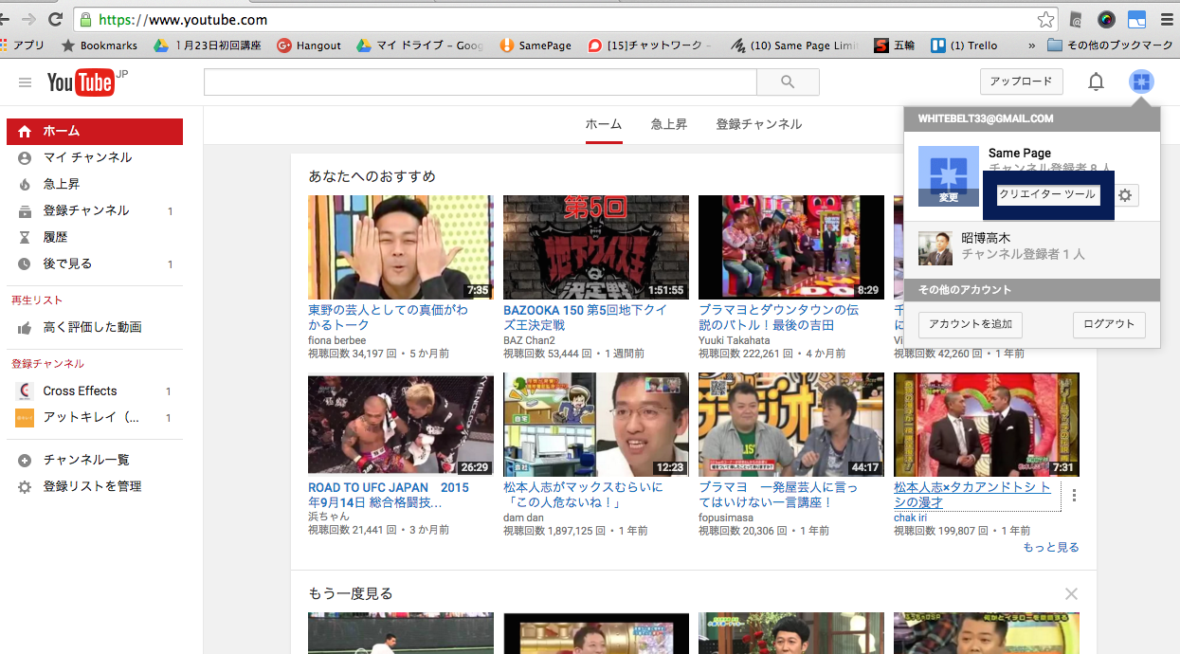
Task: Open the 12:23 video thumbnail
Action: click(x=596, y=425)
